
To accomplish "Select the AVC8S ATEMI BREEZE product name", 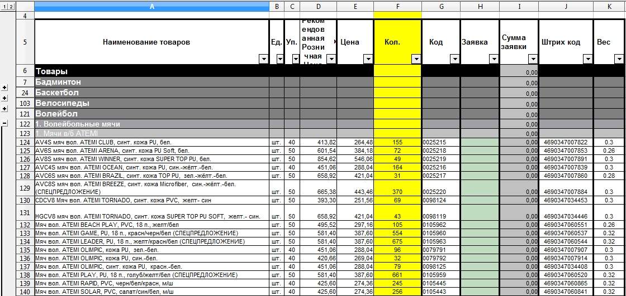I will coord(151,188).
